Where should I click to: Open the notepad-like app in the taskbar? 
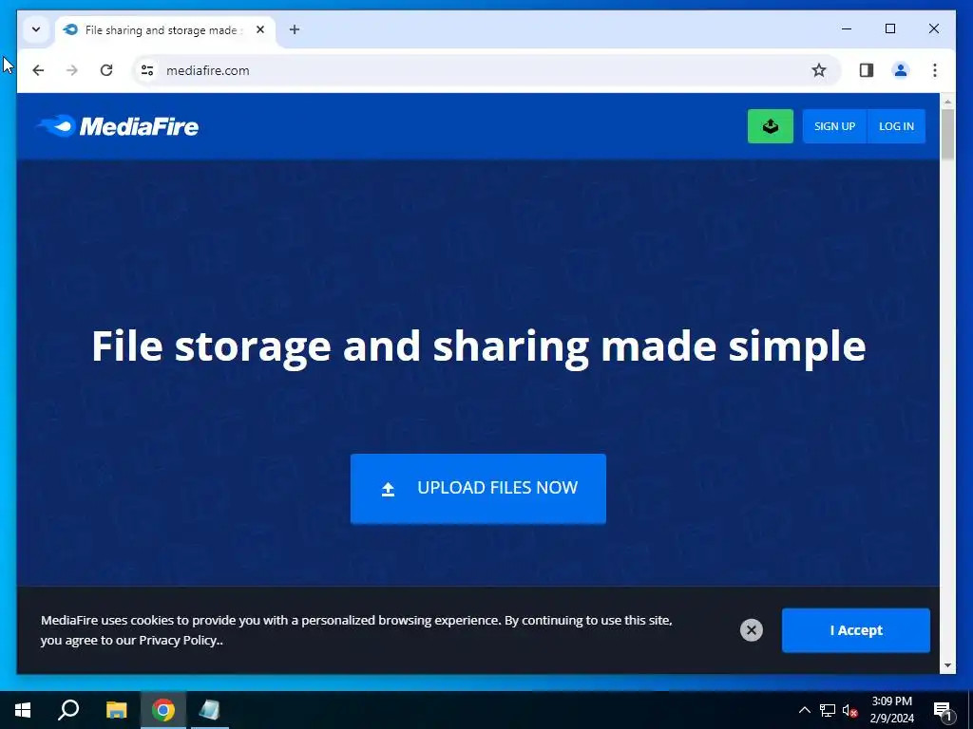click(210, 710)
